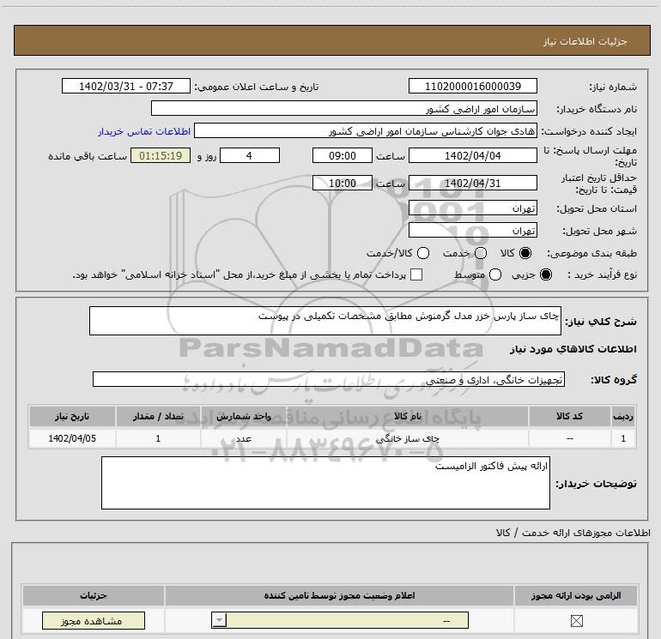Click the تاریخ نیاز column header

[x=72, y=416]
